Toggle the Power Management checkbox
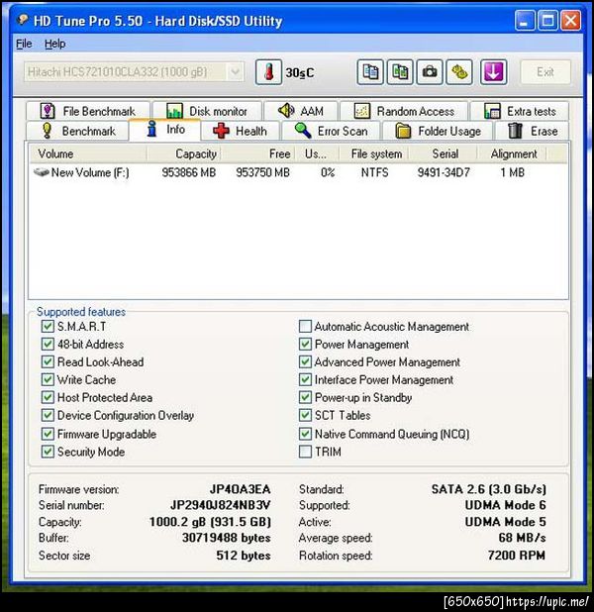The height and width of the screenshot is (612, 594). coord(305,345)
